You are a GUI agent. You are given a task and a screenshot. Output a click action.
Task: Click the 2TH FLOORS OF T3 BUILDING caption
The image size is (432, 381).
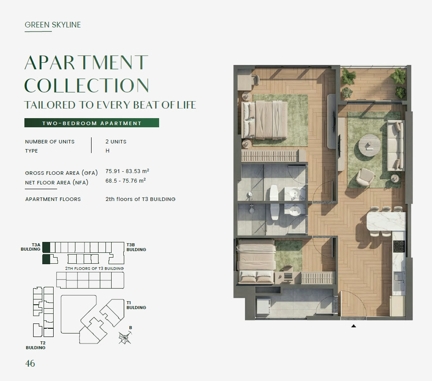pyautogui.click(x=95, y=269)
